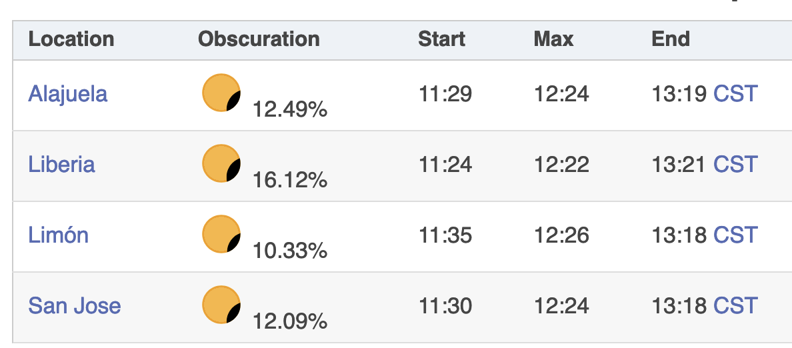Image resolution: width=792 pixels, height=348 pixels.
Task: Click the CST timezone link in San Jose row
Action: 735,306
